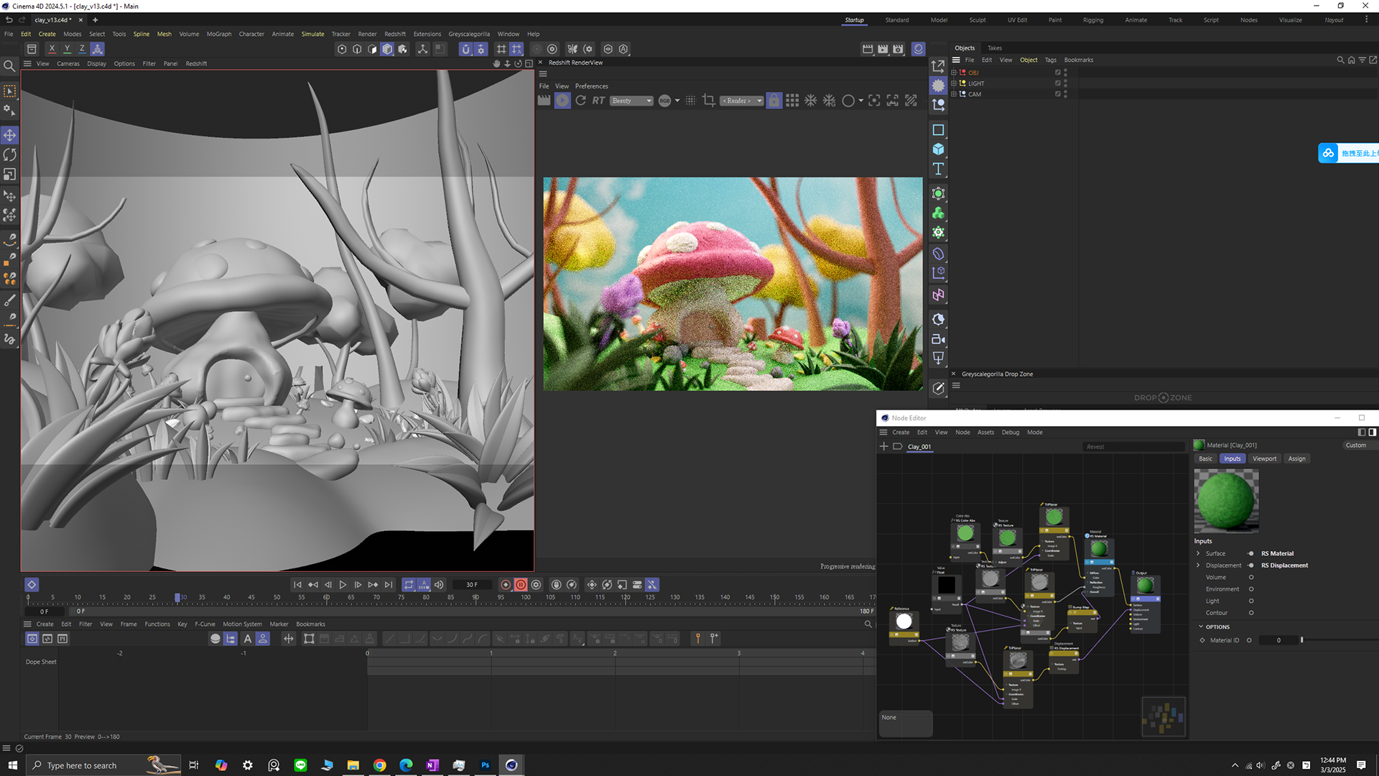Click the green material preview thumbnail
The image size is (1379, 776).
click(x=1226, y=501)
